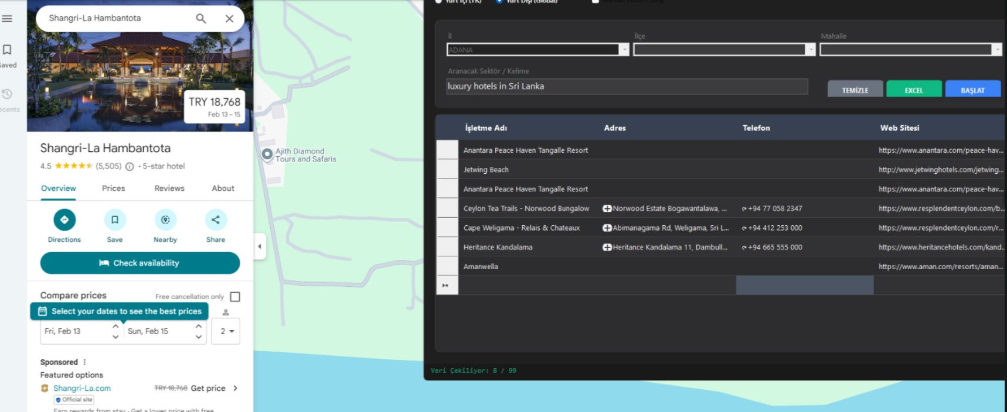Decrease check-out date Sun, Feb 15
The height and width of the screenshot is (412, 1007).
tap(199, 337)
